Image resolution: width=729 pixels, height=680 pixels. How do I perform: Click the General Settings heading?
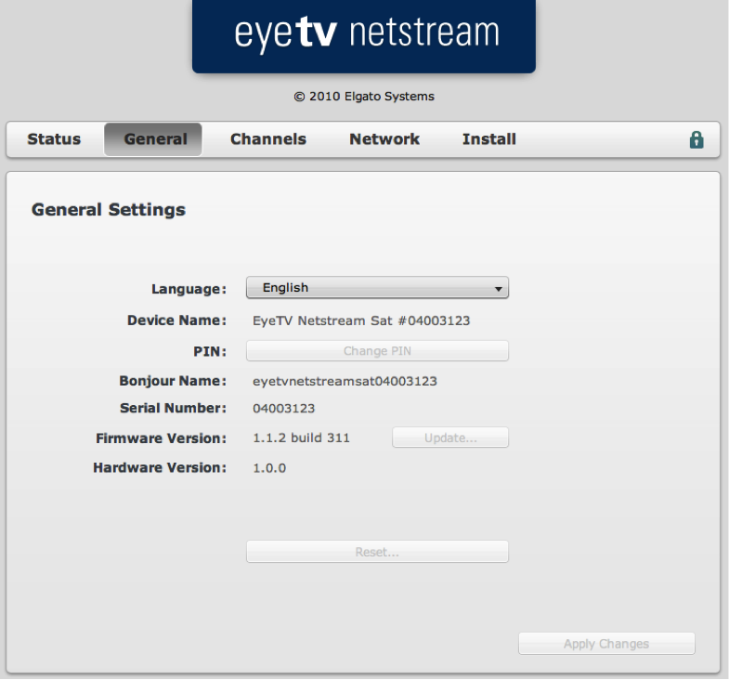pos(109,210)
